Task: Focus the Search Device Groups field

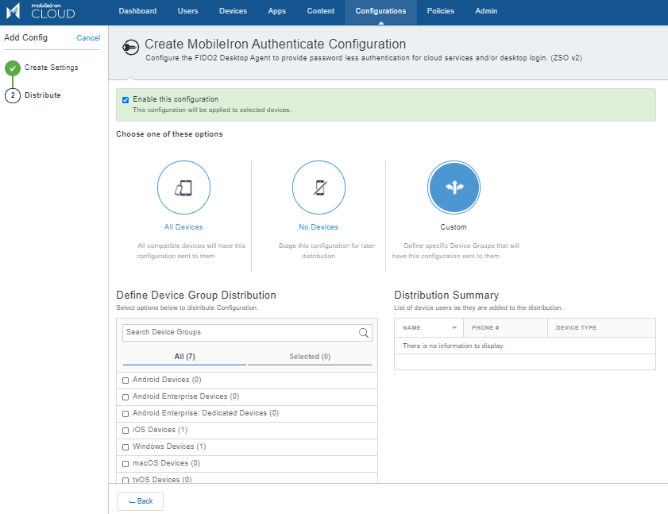Action: 247,332
